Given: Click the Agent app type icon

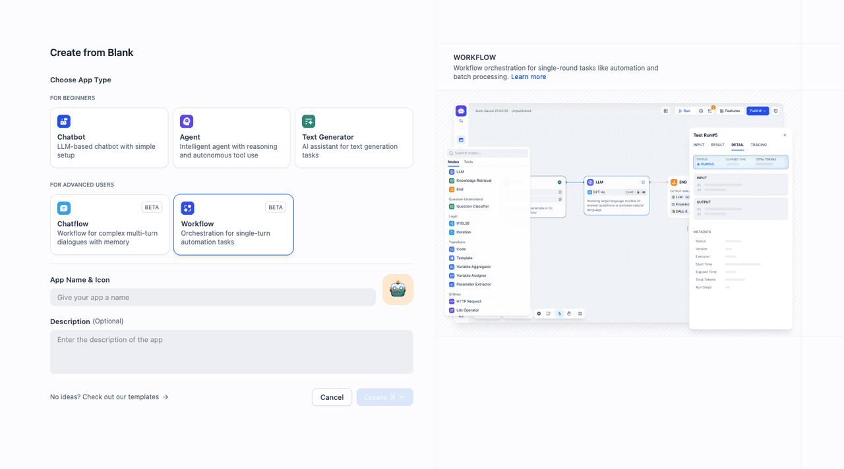Looking at the screenshot, I should [187, 121].
